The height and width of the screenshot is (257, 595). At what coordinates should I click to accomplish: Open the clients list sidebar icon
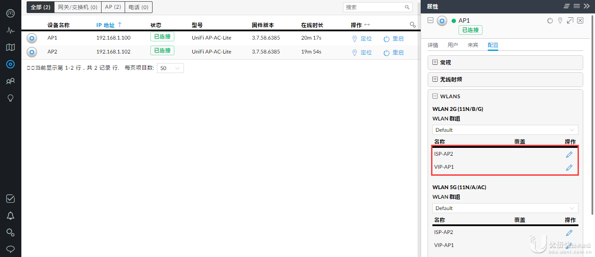point(10,81)
